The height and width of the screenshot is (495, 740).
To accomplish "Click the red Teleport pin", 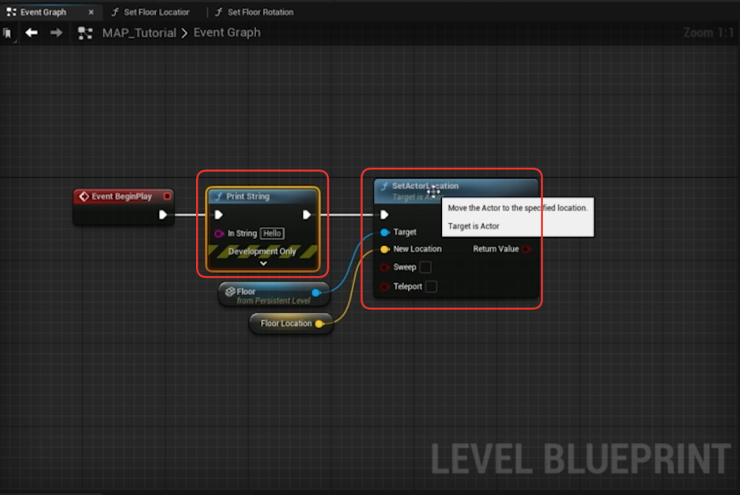I will (x=385, y=287).
